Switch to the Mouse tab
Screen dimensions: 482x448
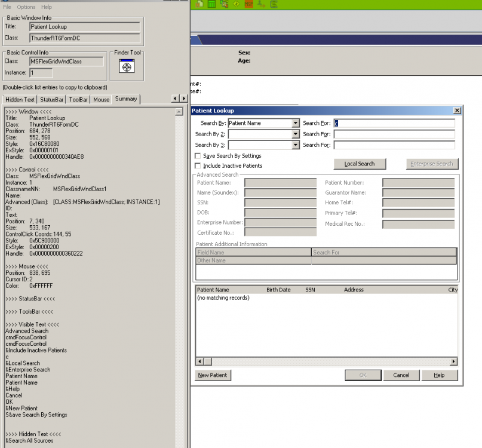coord(102,100)
